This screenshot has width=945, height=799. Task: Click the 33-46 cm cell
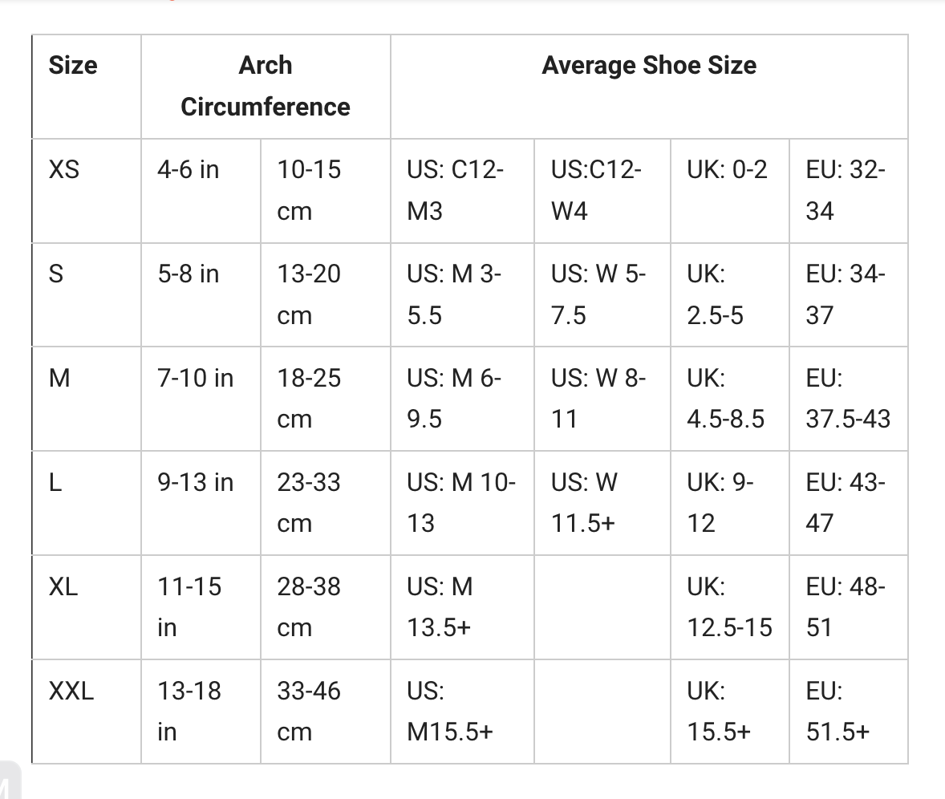point(309,712)
